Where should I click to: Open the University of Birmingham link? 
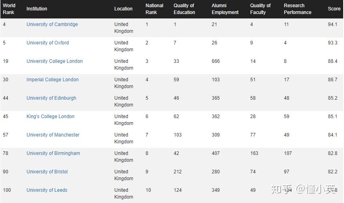click(53, 153)
